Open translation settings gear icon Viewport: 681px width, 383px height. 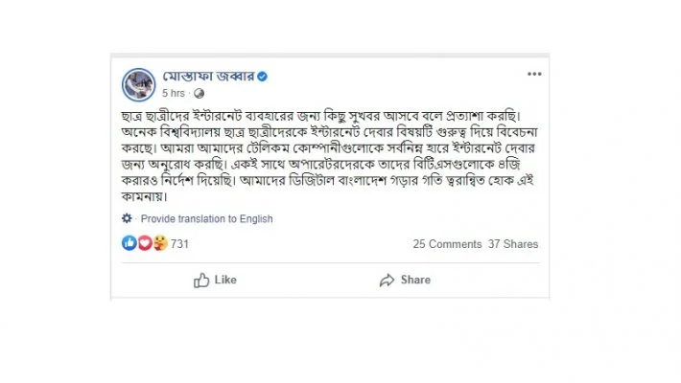pyautogui.click(x=128, y=218)
